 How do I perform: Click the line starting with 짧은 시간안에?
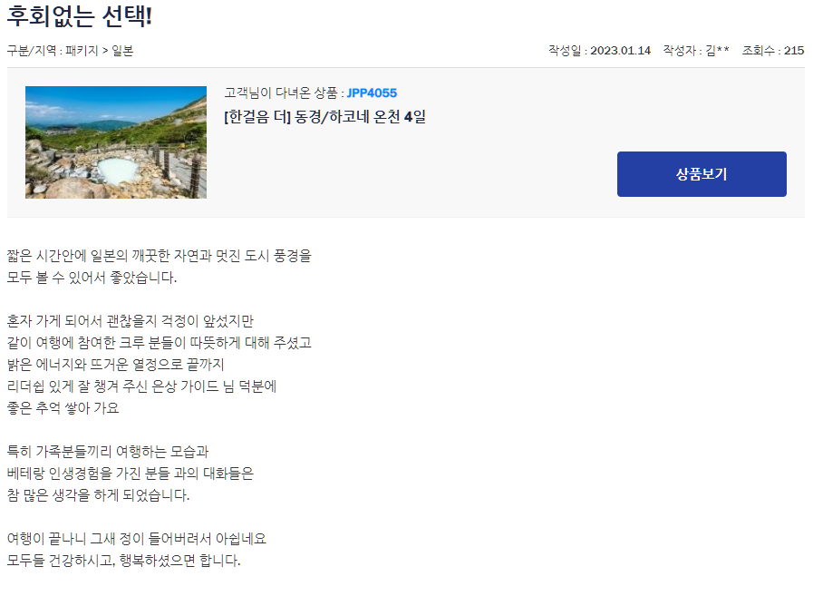tap(159, 256)
